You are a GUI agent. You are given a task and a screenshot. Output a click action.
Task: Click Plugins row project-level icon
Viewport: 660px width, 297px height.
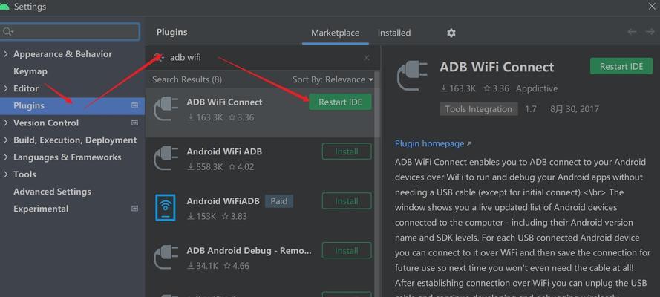(x=134, y=105)
